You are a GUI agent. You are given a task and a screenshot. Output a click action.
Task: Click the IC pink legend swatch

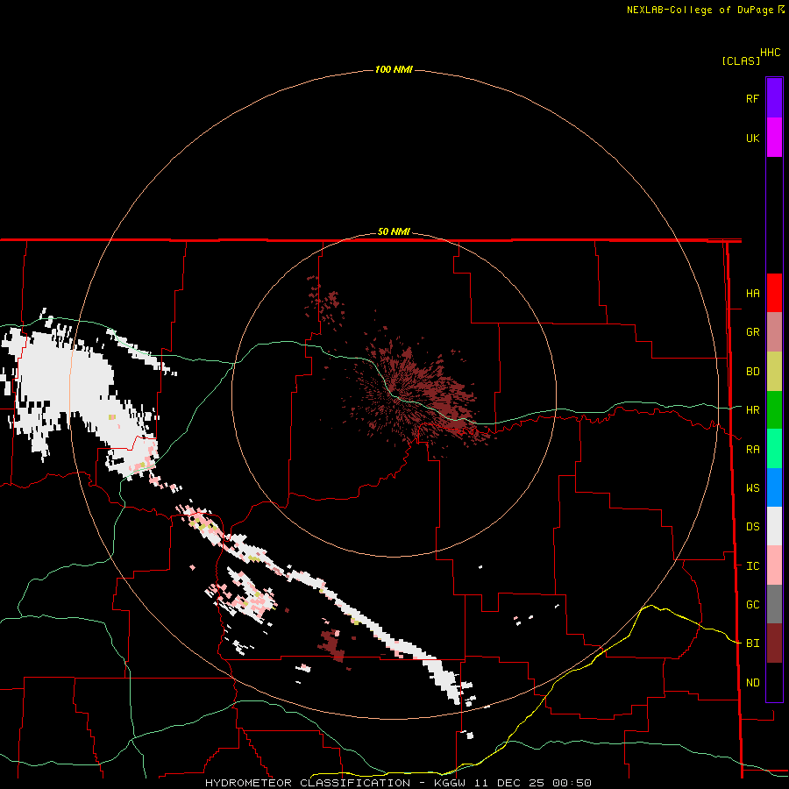coord(774,565)
